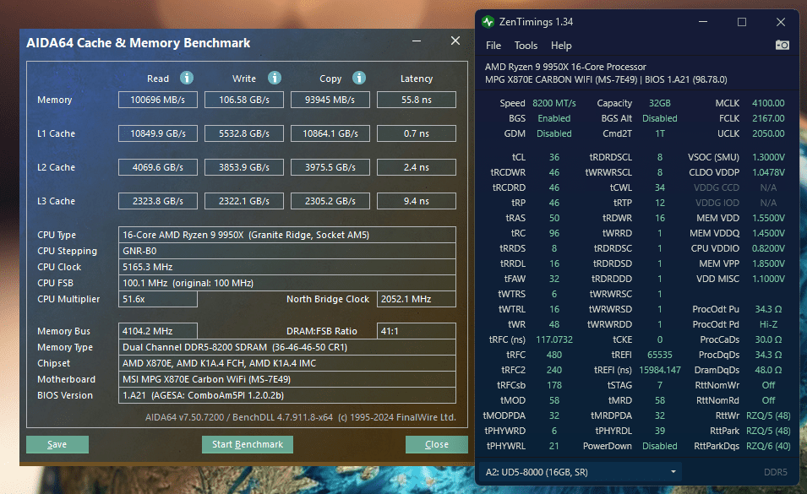
Task: Click the Start Benchmark button
Action: pyautogui.click(x=248, y=444)
